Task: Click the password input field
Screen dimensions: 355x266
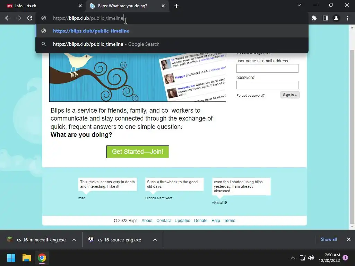Action: coord(267,85)
